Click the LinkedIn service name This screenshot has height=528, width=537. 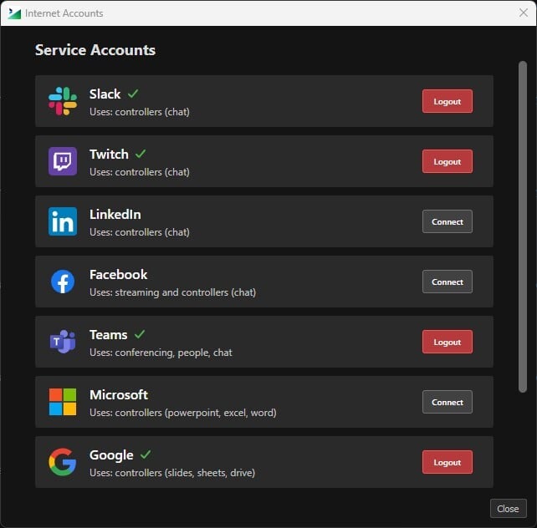tap(115, 215)
